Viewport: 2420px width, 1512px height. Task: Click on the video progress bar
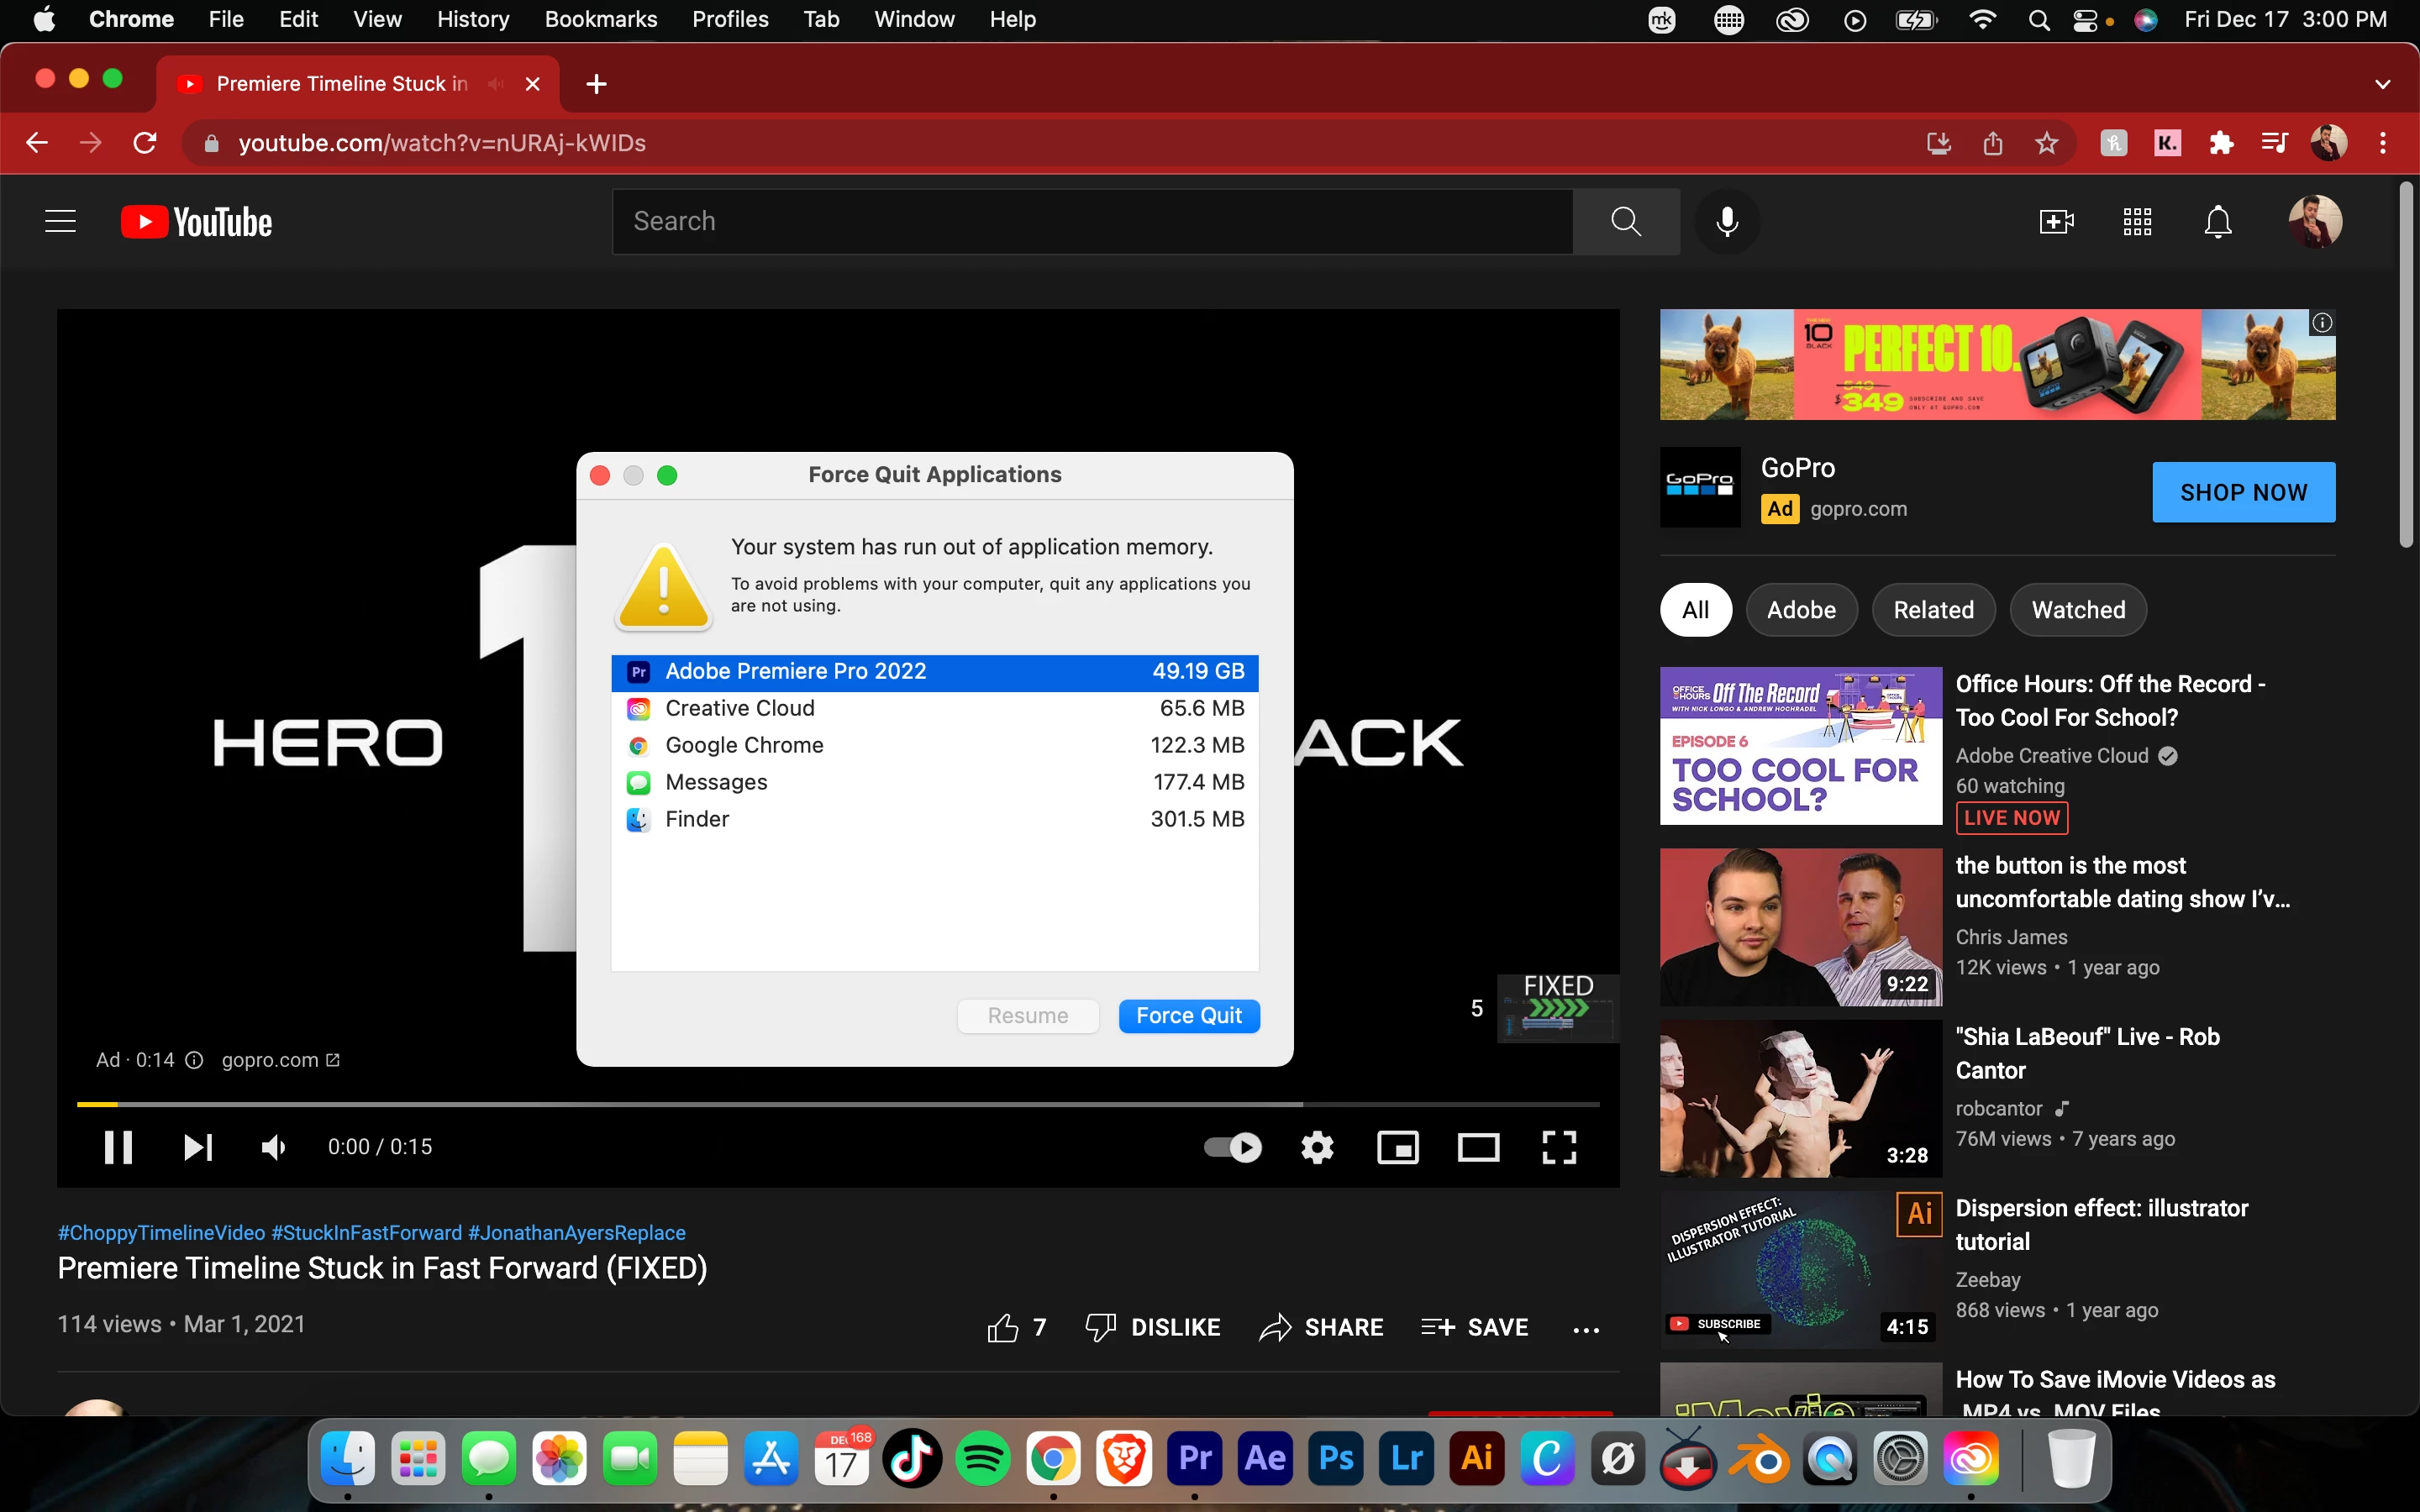coord(838,1104)
